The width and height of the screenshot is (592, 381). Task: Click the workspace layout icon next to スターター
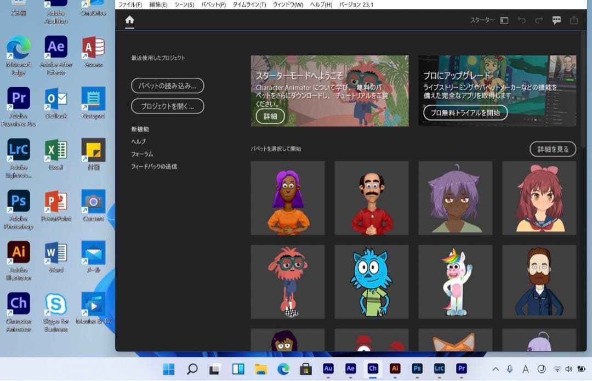coord(504,20)
